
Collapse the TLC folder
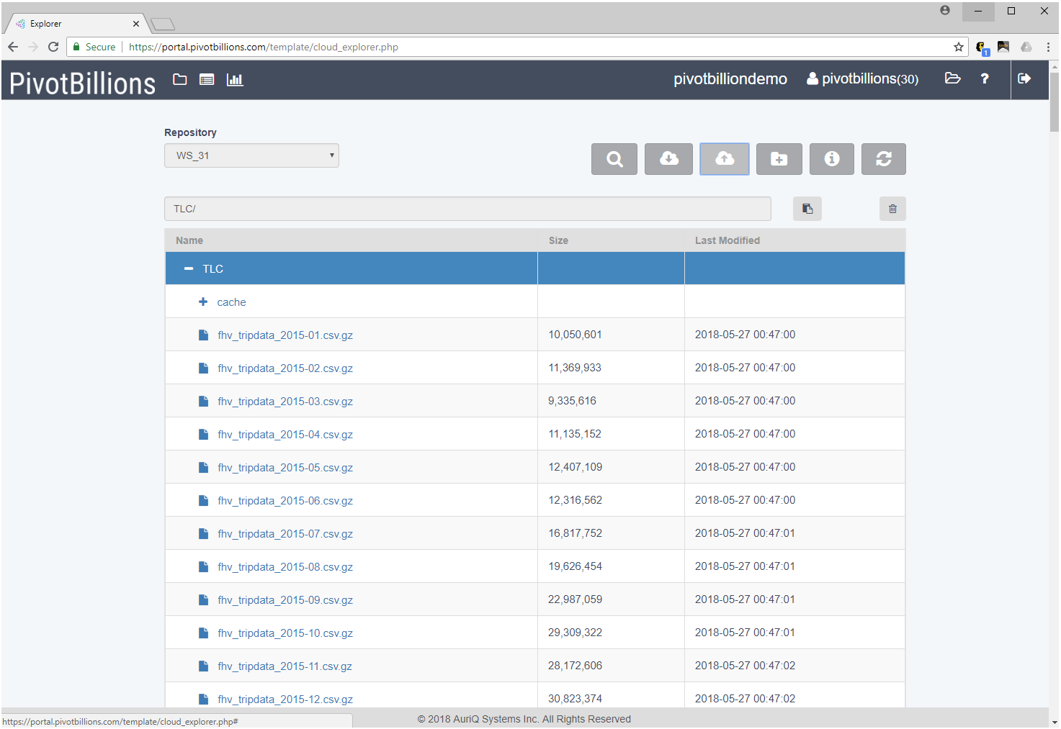[189, 268]
